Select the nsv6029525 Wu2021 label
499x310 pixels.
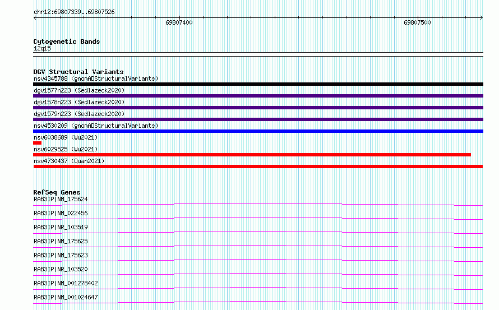point(66,149)
